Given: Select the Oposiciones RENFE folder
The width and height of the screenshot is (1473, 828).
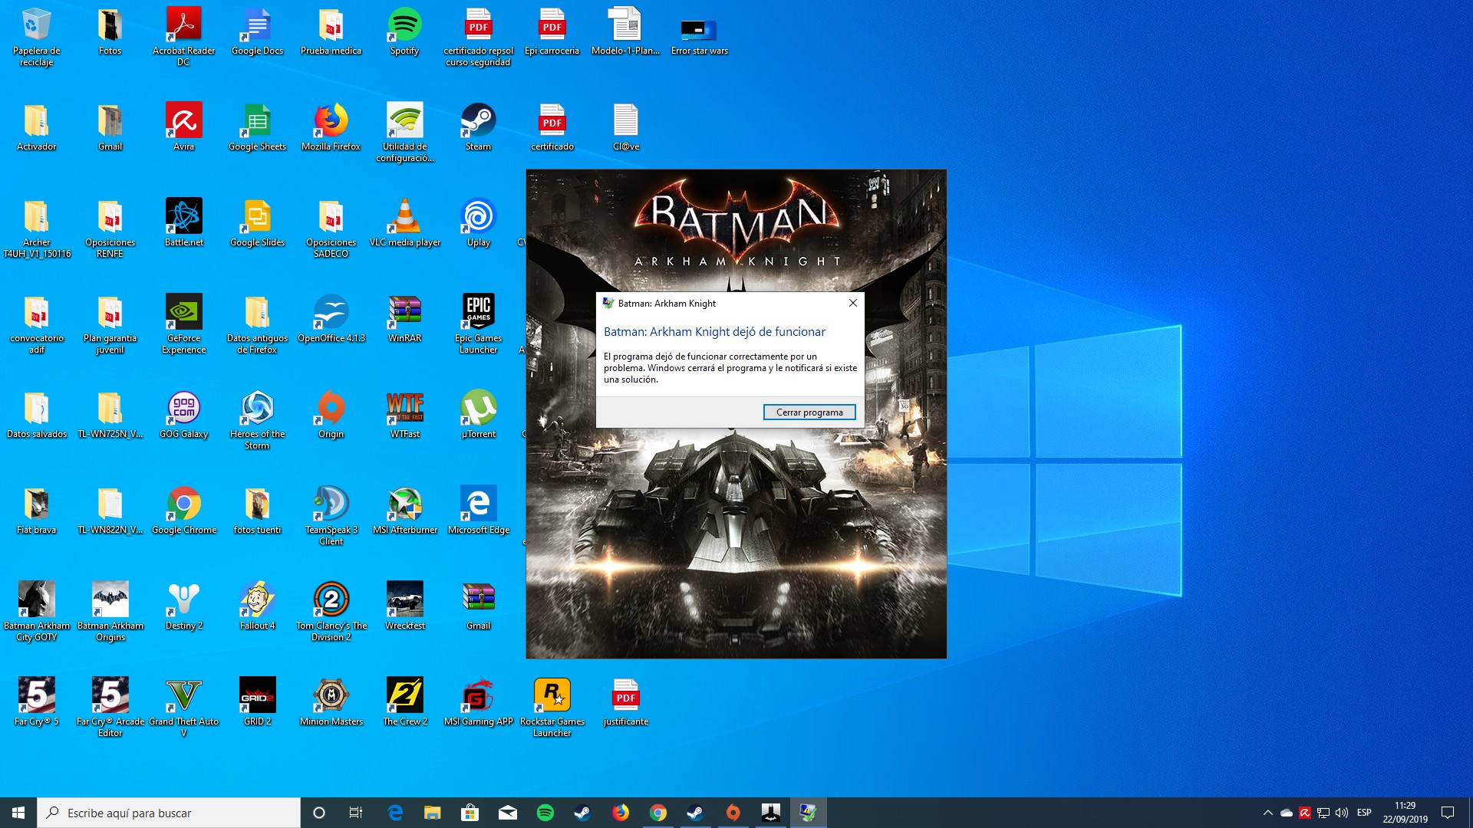Looking at the screenshot, I should 110,228.
